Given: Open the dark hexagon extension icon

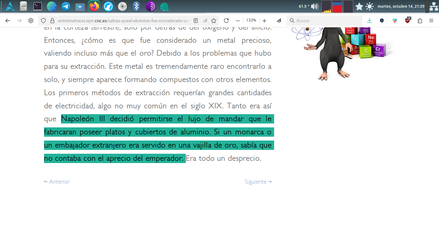Looking at the screenshot, I should pyautogui.click(x=382, y=21).
